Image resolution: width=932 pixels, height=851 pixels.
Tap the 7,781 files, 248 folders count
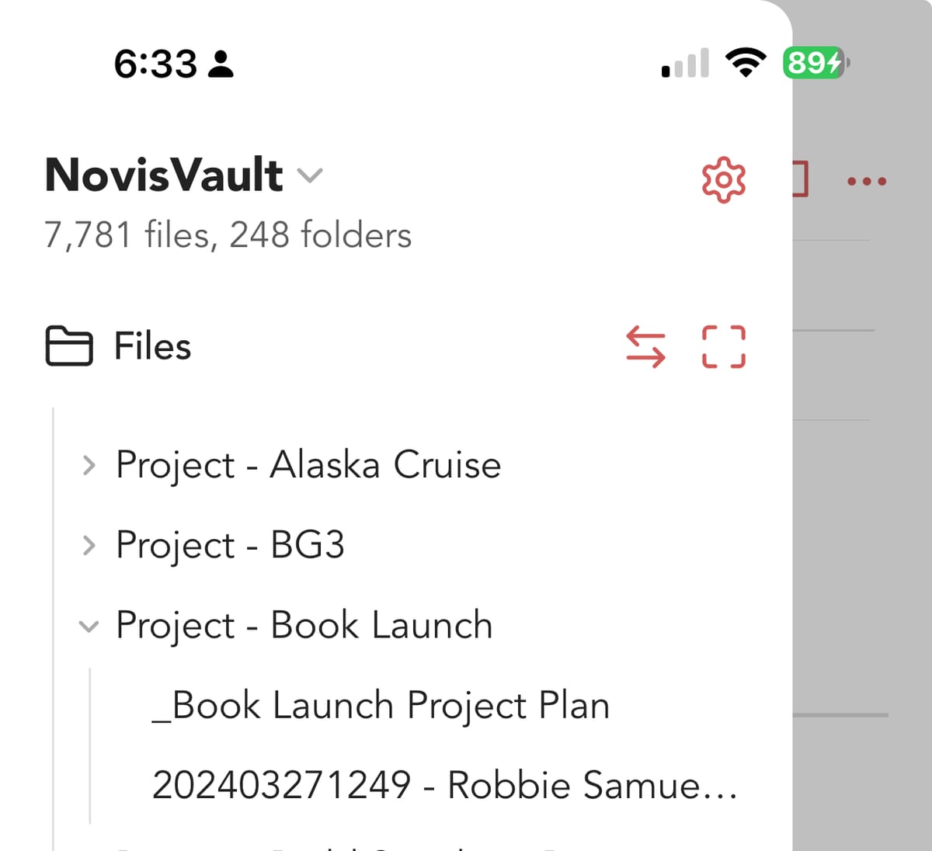pyautogui.click(x=228, y=234)
